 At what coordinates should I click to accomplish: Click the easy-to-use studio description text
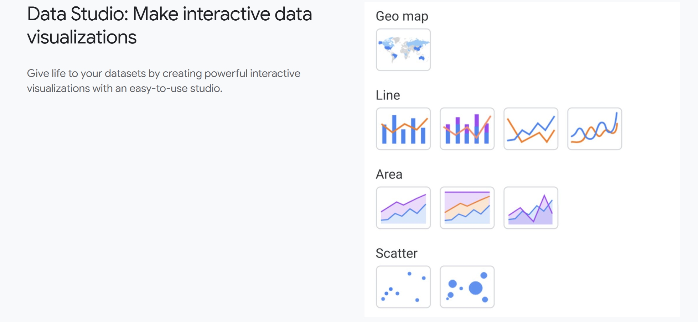tap(164, 81)
